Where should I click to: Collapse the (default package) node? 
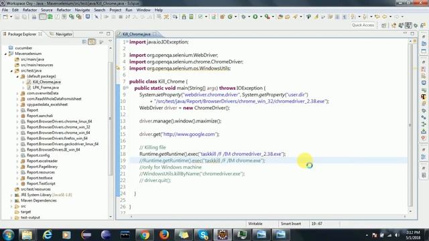coord(17,76)
